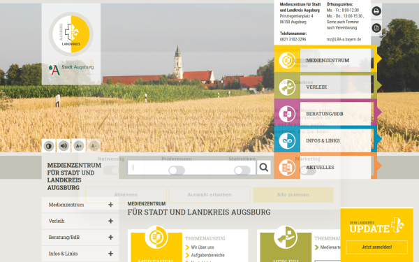The width and height of the screenshot is (419, 262).
Task: Close the cookie dialog with X
Action: 332,64
